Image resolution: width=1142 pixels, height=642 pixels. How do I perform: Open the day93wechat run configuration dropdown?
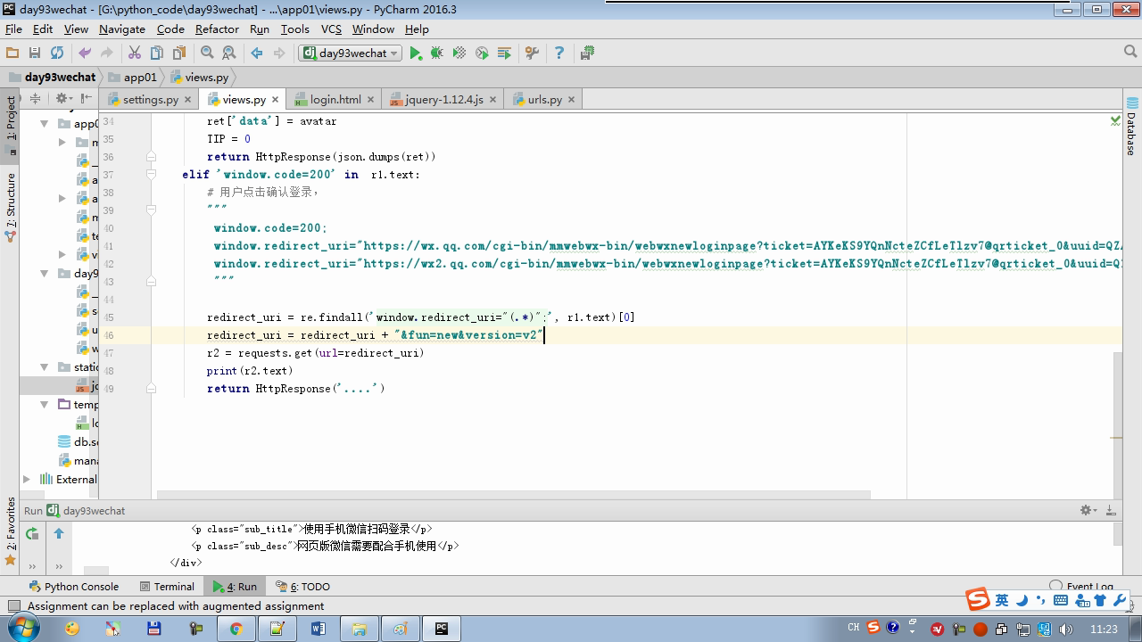351,53
